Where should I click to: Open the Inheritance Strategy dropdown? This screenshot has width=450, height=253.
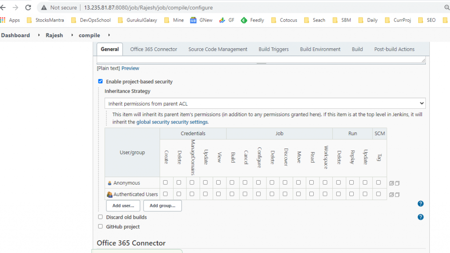pyautogui.click(x=265, y=103)
